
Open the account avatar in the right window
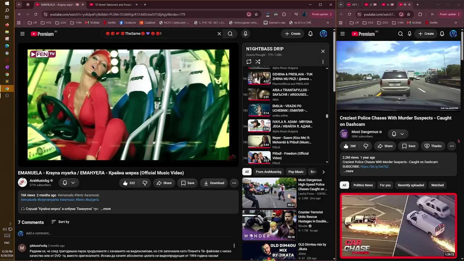453,34
